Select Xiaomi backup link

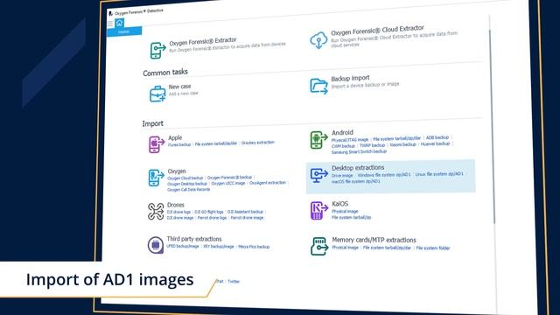click(402, 144)
